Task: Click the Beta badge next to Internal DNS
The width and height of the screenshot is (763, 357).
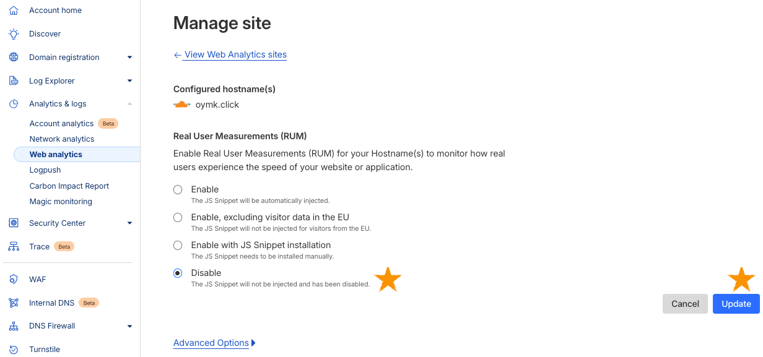Action: (89, 303)
